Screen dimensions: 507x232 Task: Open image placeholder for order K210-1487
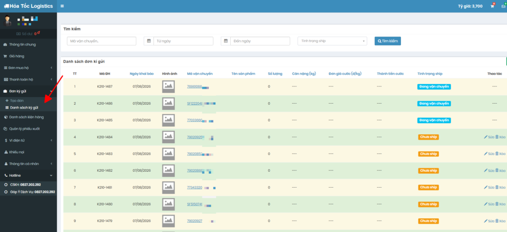[x=168, y=87]
